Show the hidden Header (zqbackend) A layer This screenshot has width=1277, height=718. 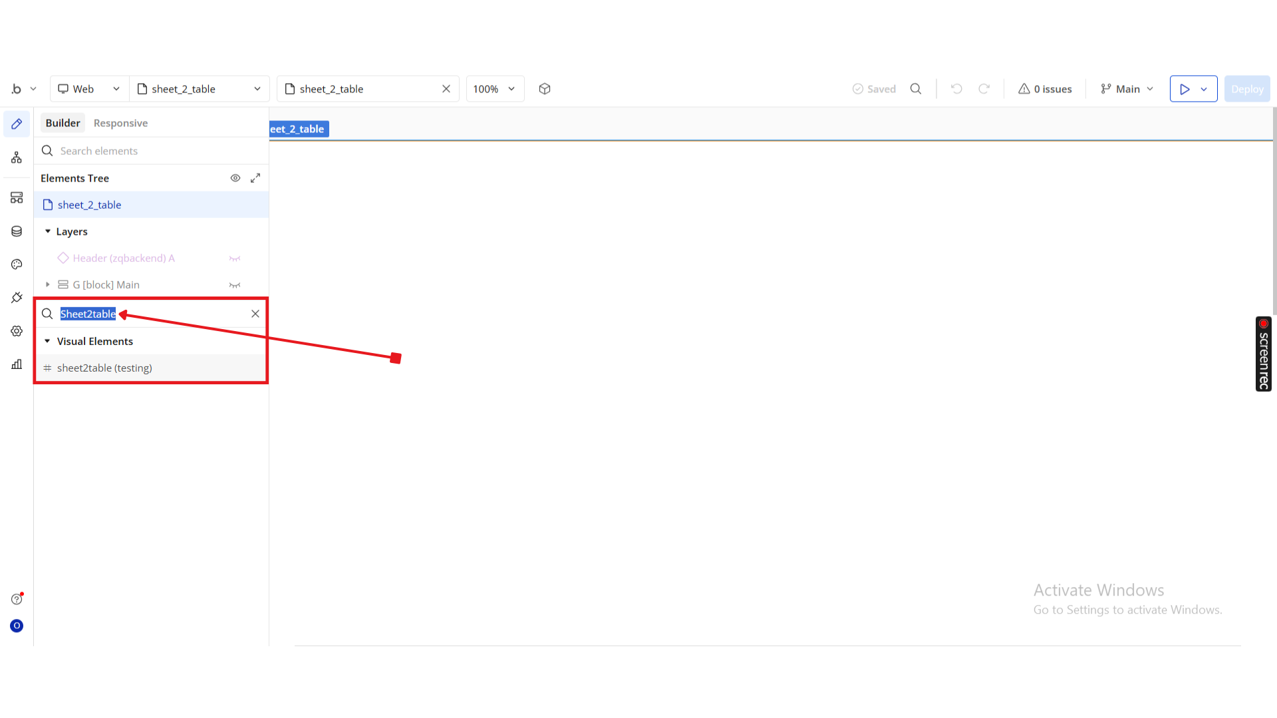tap(235, 259)
